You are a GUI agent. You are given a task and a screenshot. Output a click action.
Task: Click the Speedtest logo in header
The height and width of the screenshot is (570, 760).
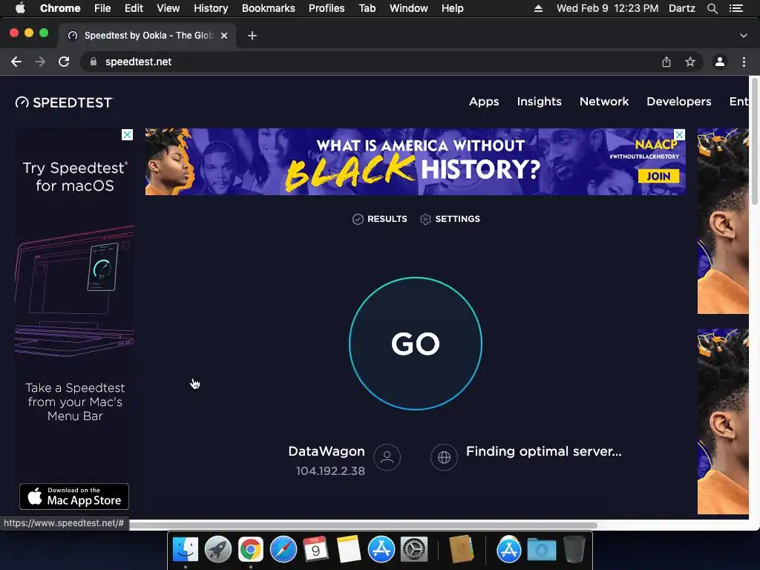click(x=64, y=102)
